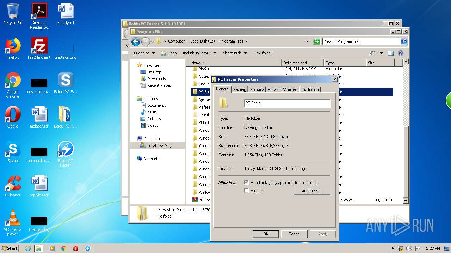Select Downloads in navigation pane
The height and width of the screenshot is (253, 451).
point(156,79)
